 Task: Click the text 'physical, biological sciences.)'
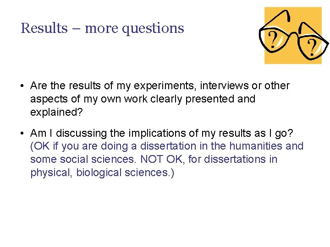click(102, 172)
